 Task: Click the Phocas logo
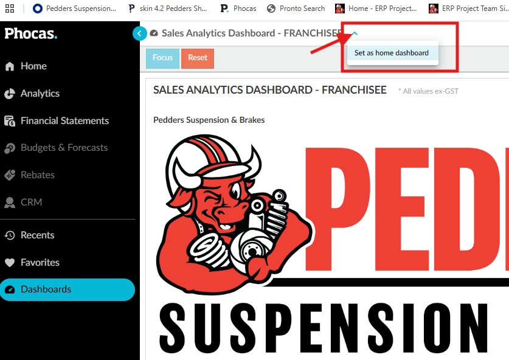[31, 33]
